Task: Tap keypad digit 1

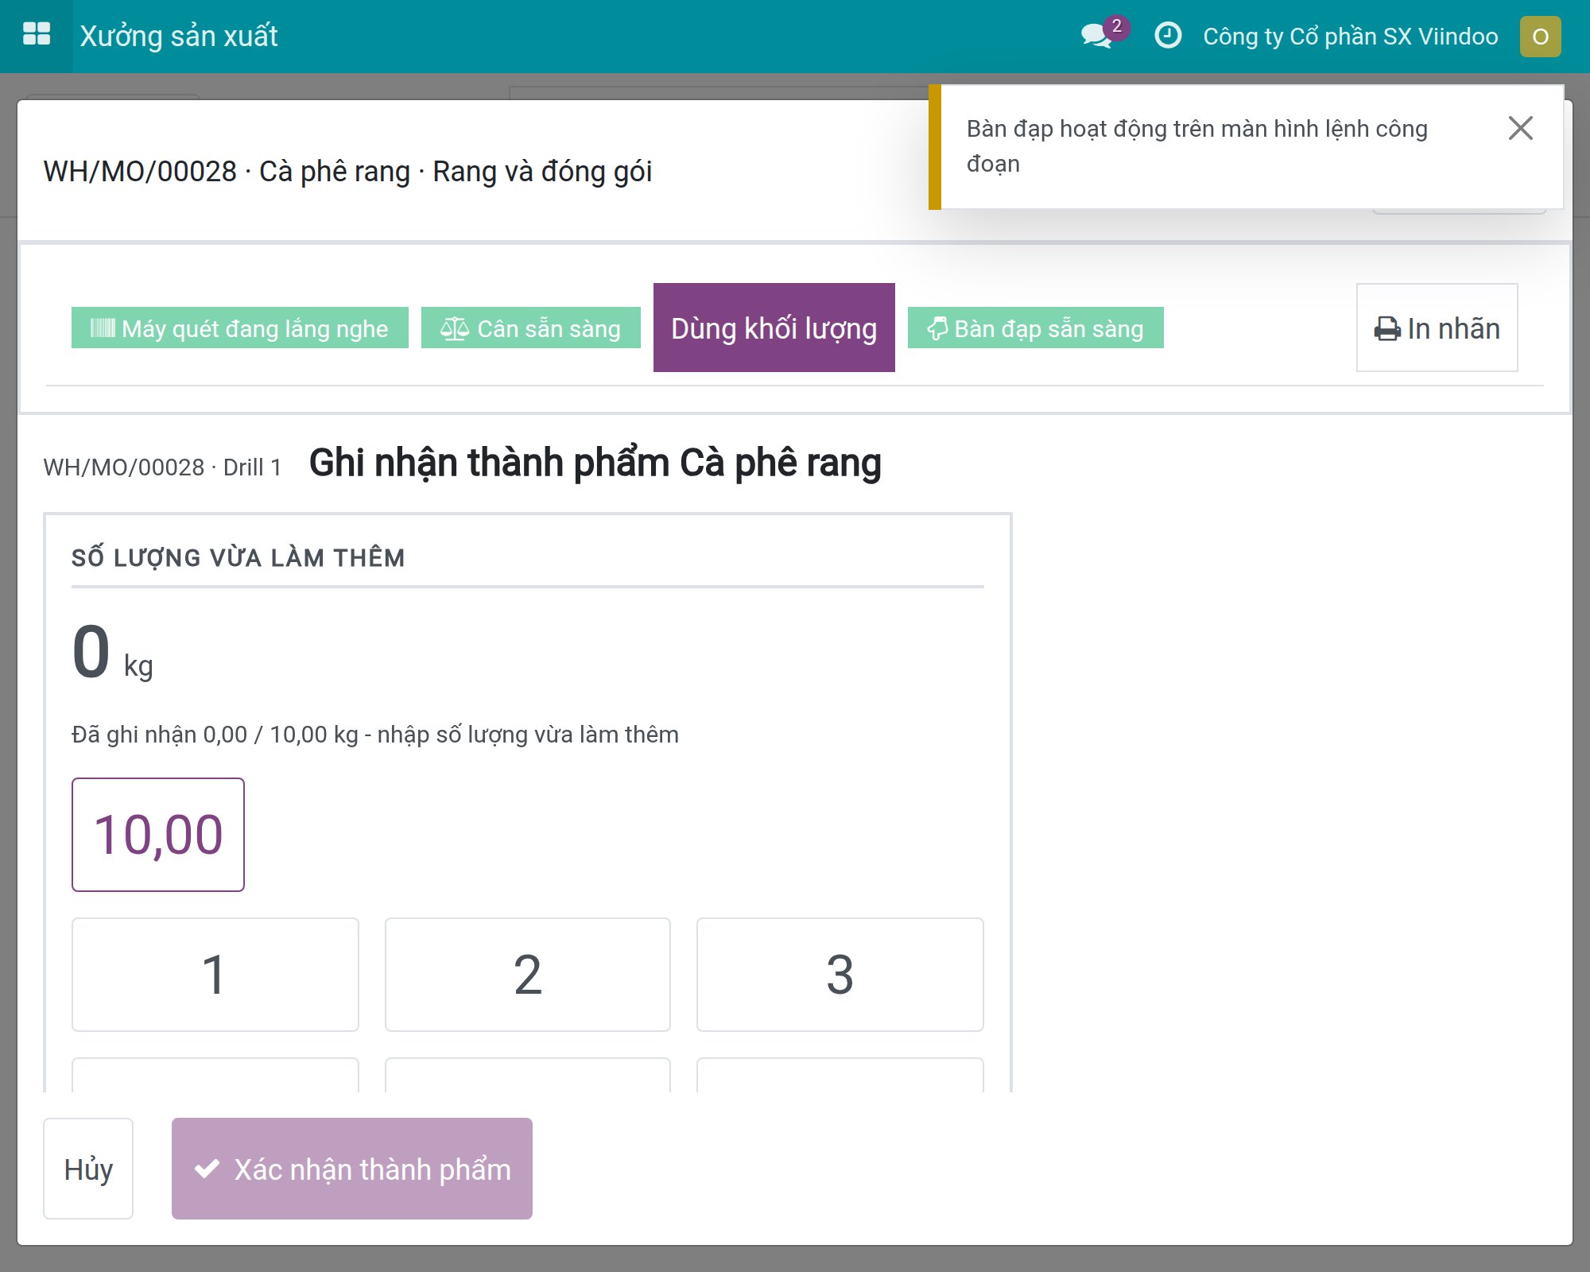Action: pyautogui.click(x=215, y=975)
